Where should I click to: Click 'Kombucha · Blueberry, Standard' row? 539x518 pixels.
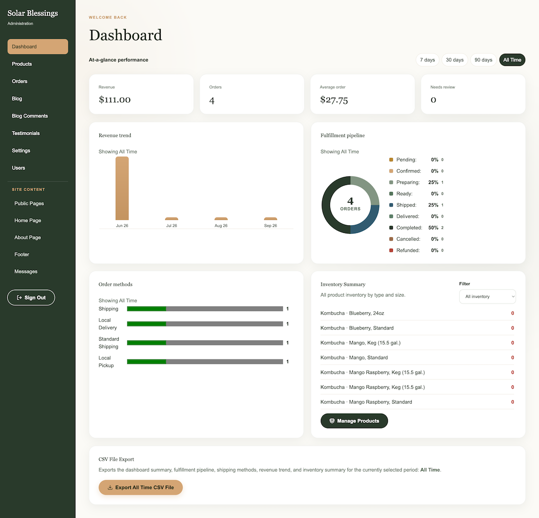[417, 328]
